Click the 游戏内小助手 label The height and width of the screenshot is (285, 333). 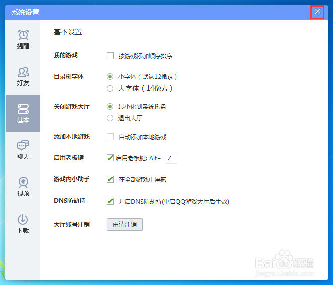(72, 179)
